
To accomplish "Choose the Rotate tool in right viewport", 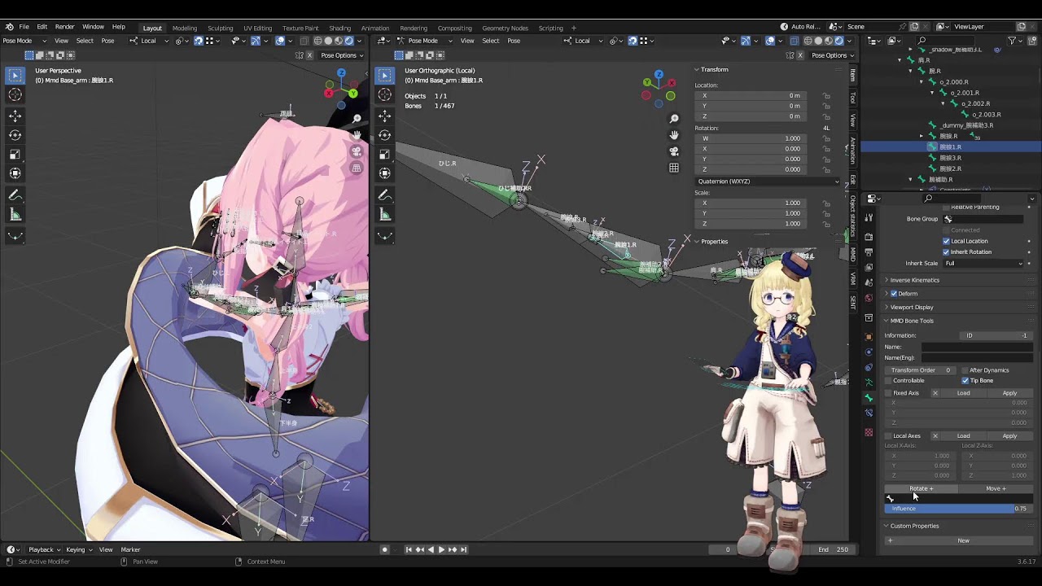I will click(384, 135).
